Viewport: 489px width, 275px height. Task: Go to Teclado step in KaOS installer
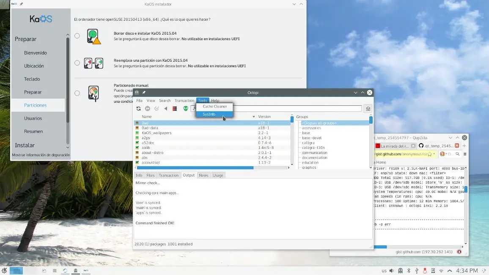[x=32, y=79]
